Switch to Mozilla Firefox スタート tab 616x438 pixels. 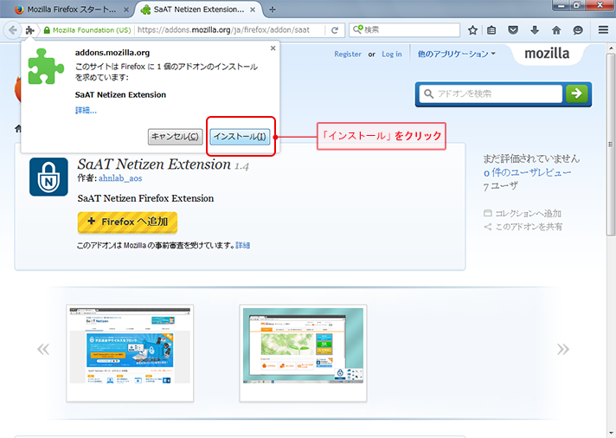pos(72,10)
